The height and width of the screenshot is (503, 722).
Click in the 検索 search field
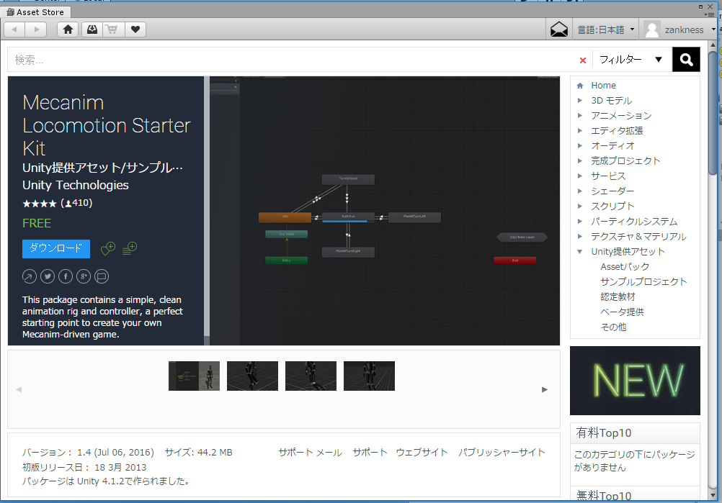(295, 60)
